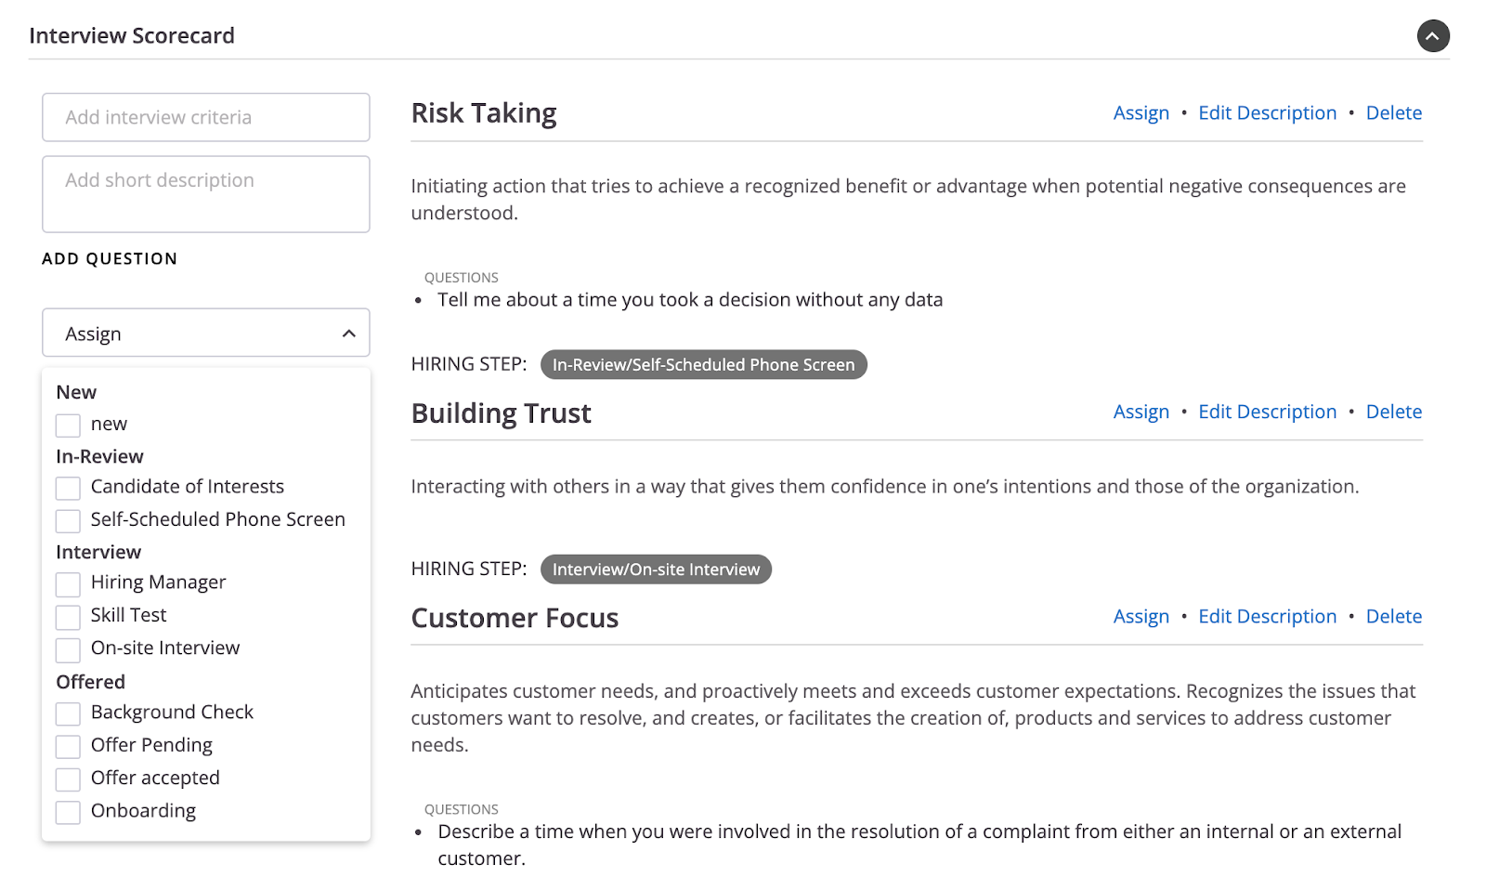Click the In-Review/Self-Scheduled Phone Screen tag

703,365
